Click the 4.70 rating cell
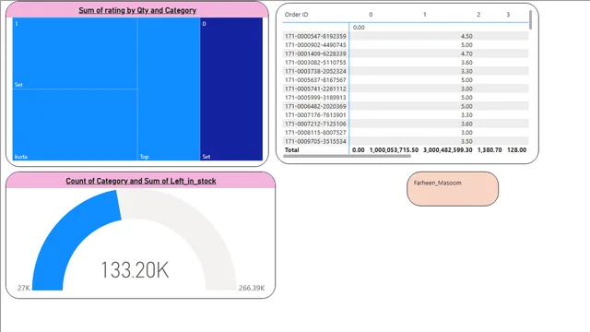Image resolution: width=590 pixels, height=332 pixels. tap(466, 53)
